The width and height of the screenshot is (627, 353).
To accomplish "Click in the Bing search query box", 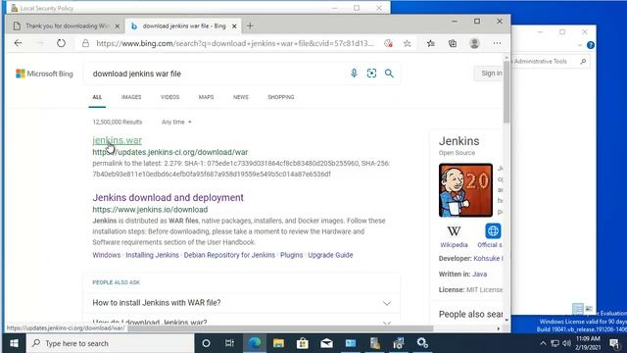I will coord(216,74).
